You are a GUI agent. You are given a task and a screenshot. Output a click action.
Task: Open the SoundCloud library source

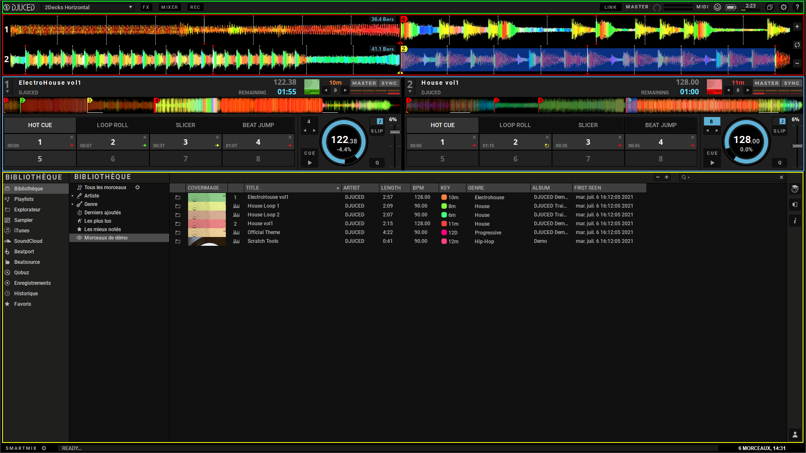pyautogui.click(x=28, y=241)
